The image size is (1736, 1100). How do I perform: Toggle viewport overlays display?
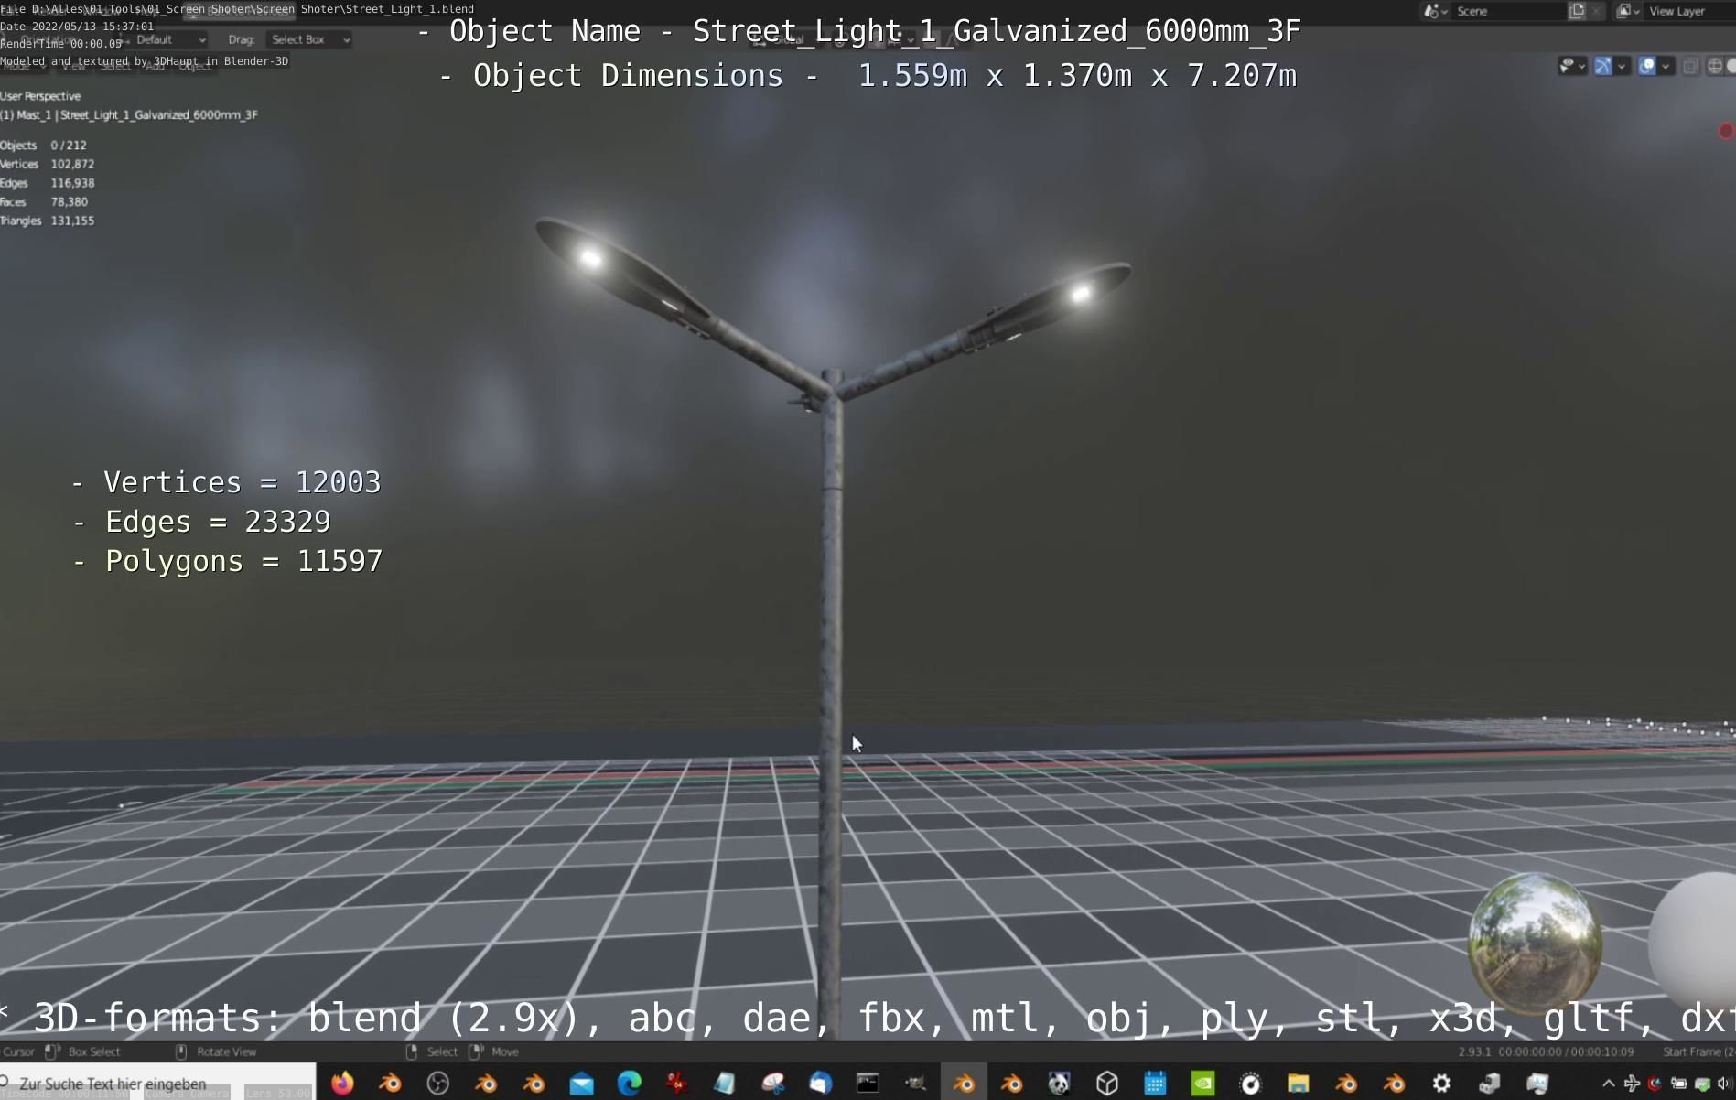point(1647,66)
